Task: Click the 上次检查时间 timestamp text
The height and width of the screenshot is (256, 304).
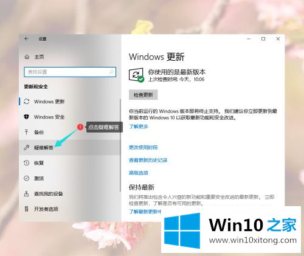Action: click(x=176, y=79)
